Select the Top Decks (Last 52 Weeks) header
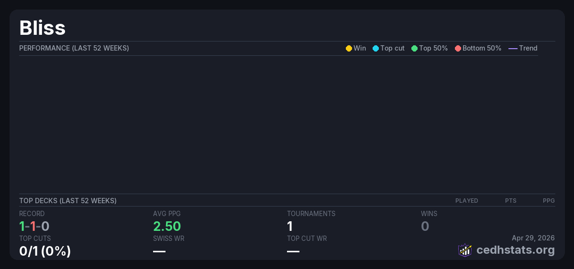The width and height of the screenshot is (574, 269). coord(67,201)
